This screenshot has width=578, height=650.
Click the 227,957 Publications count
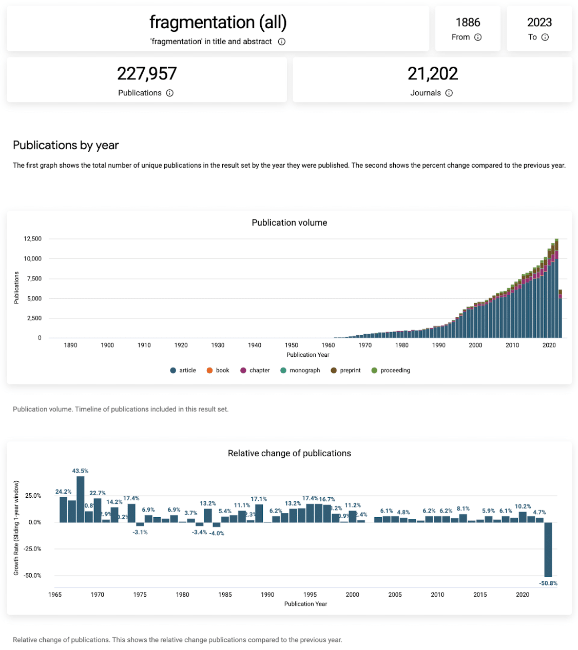click(x=147, y=73)
